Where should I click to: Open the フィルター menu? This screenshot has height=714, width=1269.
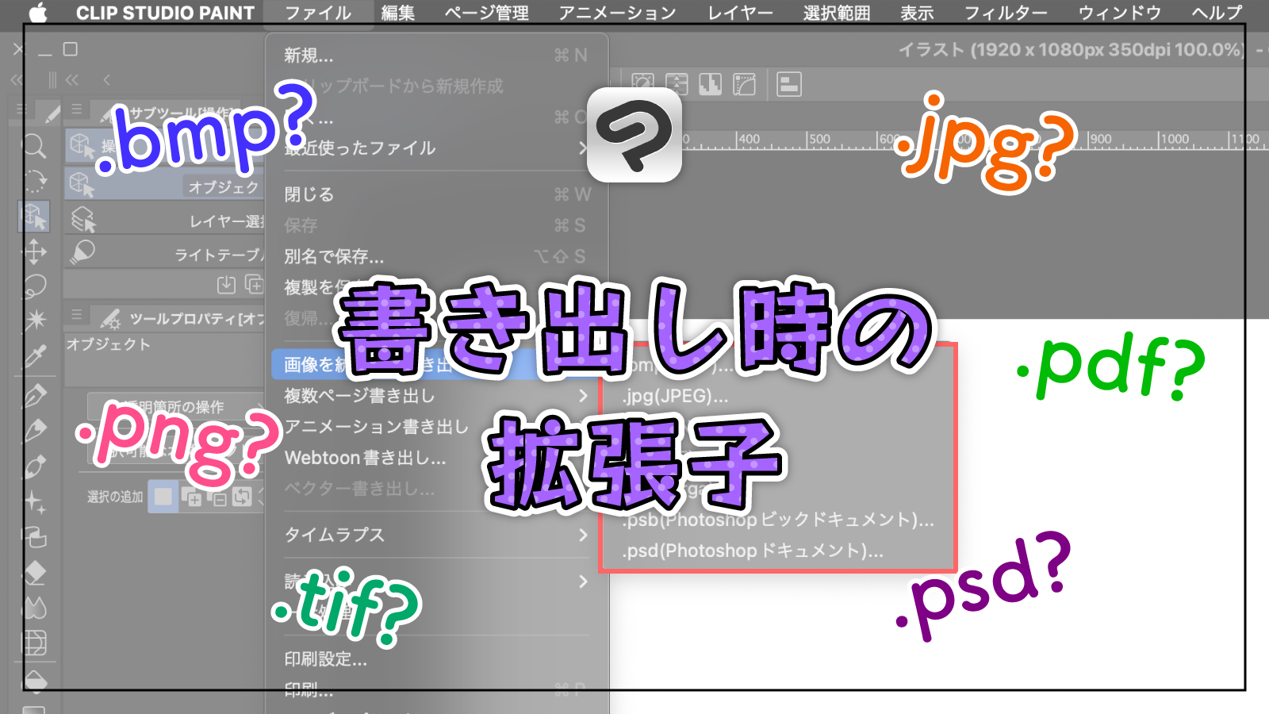(x=1006, y=13)
